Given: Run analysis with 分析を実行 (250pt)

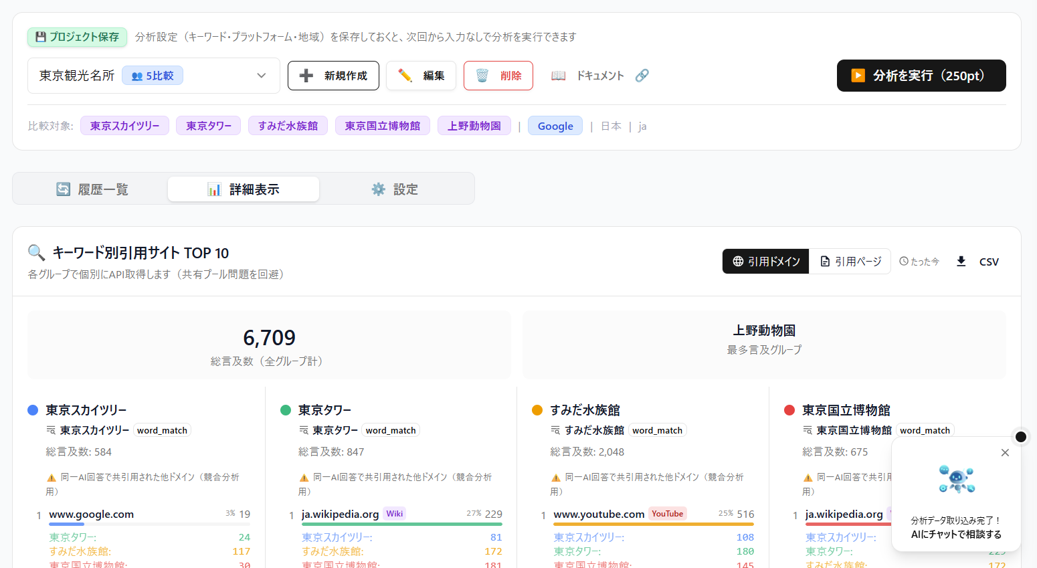Looking at the screenshot, I should click(x=921, y=76).
